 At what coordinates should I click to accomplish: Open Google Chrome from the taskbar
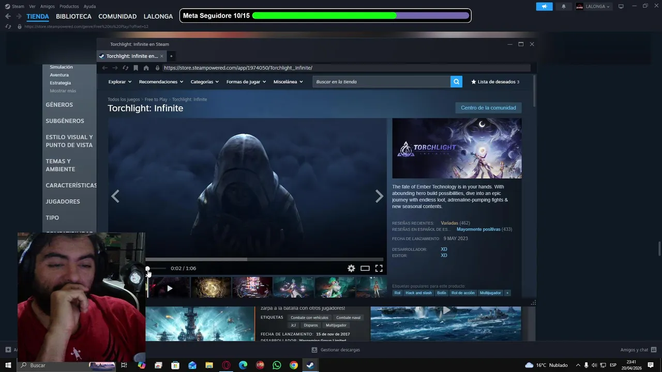pyautogui.click(x=293, y=365)
